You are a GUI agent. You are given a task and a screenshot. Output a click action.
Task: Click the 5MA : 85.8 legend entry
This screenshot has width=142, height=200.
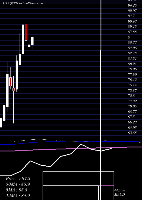[x=16, y=190]
